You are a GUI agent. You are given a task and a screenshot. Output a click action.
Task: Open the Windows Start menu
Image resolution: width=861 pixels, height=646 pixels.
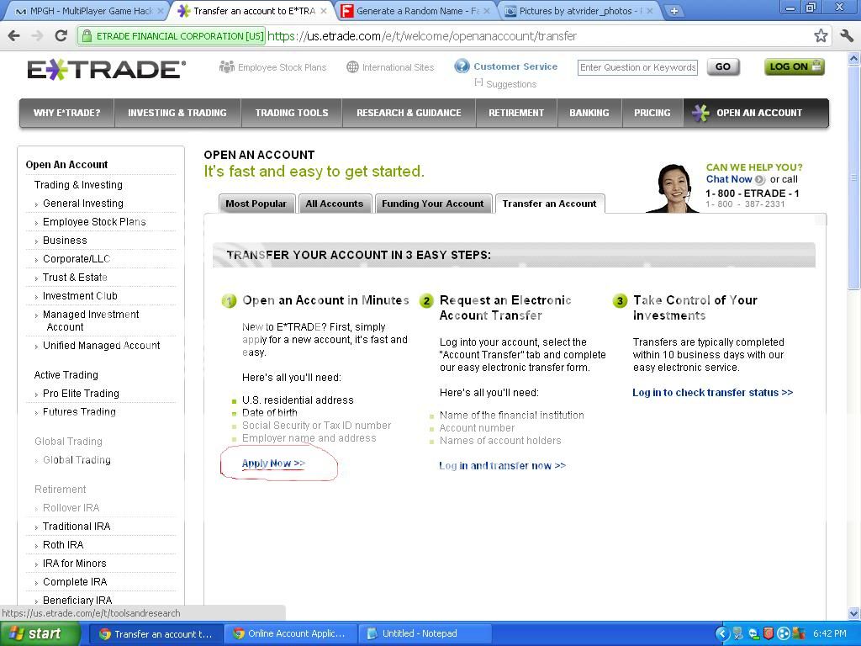(40, 634)
